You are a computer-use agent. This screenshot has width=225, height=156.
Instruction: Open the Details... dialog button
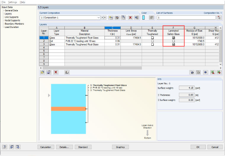coord(64,147)
